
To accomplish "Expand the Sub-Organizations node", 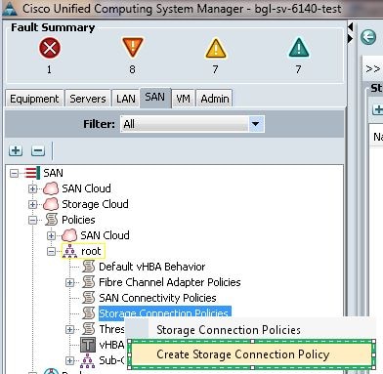I will pos(69,360).
